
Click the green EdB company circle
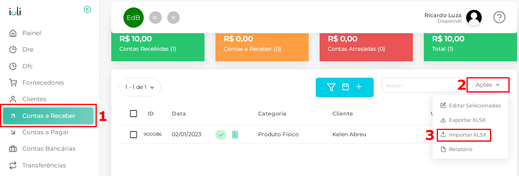point(133,18)
